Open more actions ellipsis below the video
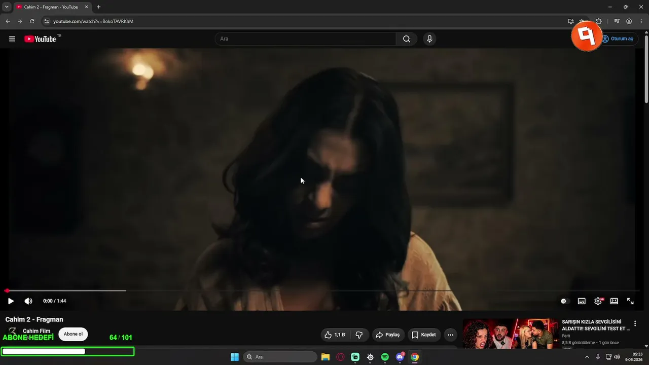This screenshot has width=649, height=365. (x=450, y=335)
